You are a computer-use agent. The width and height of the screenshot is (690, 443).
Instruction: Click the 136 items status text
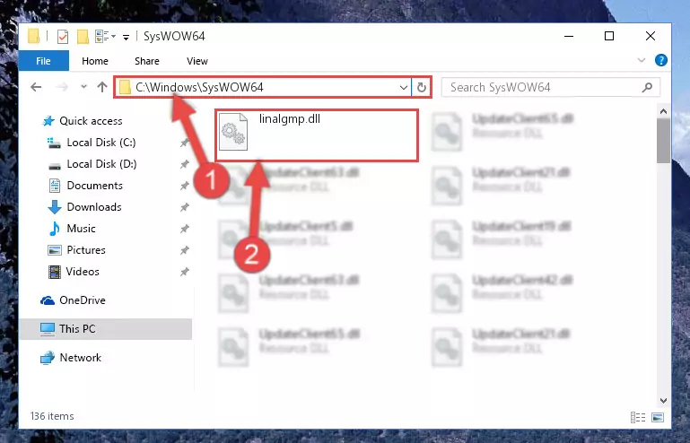[x=52, y=416]
